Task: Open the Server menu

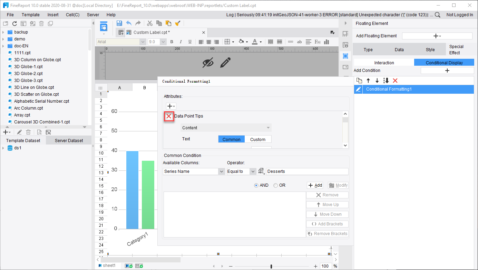Action: click(93, 15)
